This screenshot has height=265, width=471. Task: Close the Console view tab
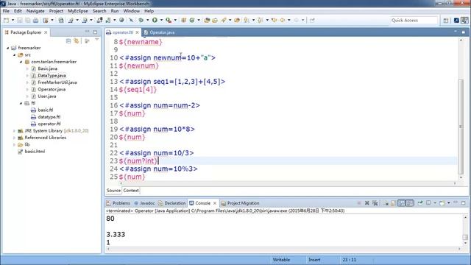215,203
